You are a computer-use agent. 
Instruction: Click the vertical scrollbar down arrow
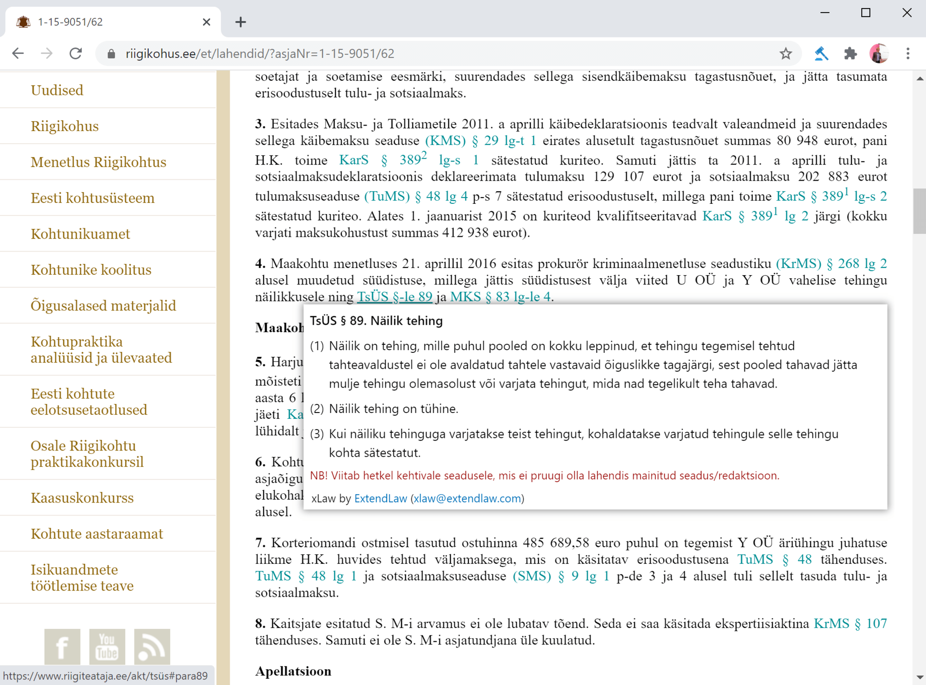click(x=920, y=677)
